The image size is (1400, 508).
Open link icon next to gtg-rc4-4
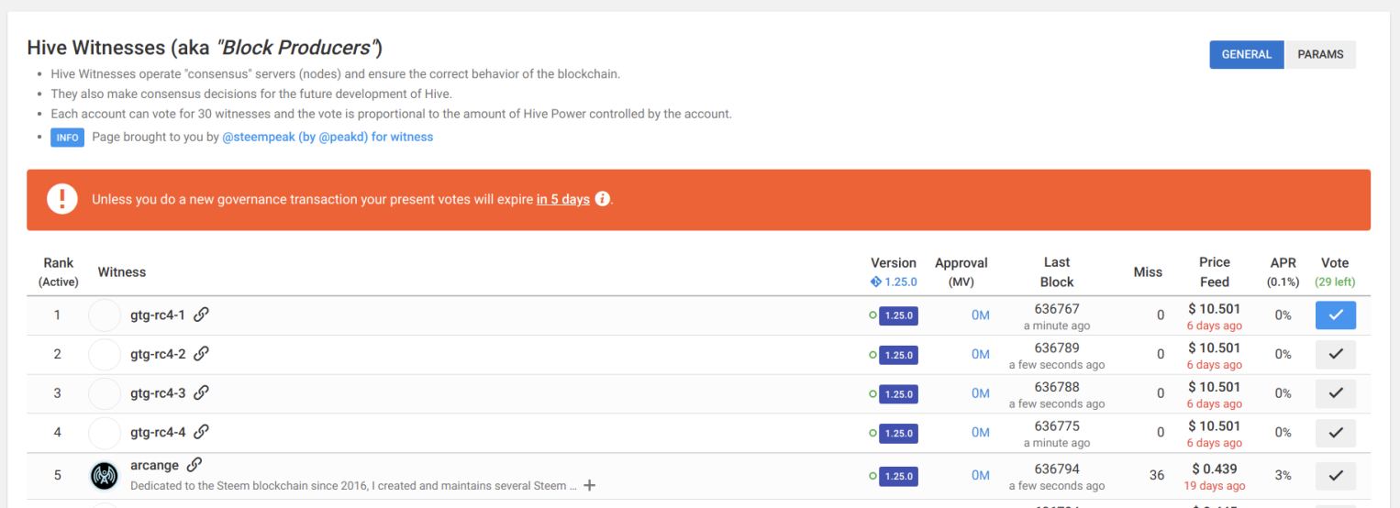click(201, 432)
